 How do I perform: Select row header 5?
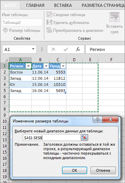click(5, 90)
